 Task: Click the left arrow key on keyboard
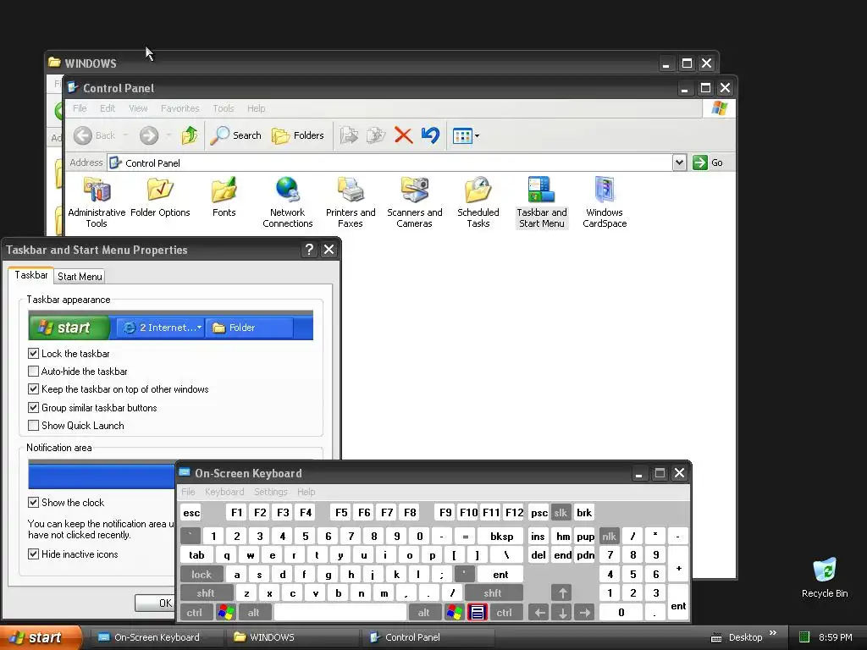[539, 613]
